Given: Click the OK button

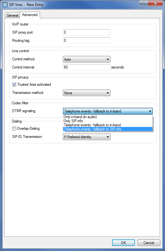Looking at the screenshot, I should 123,243.
